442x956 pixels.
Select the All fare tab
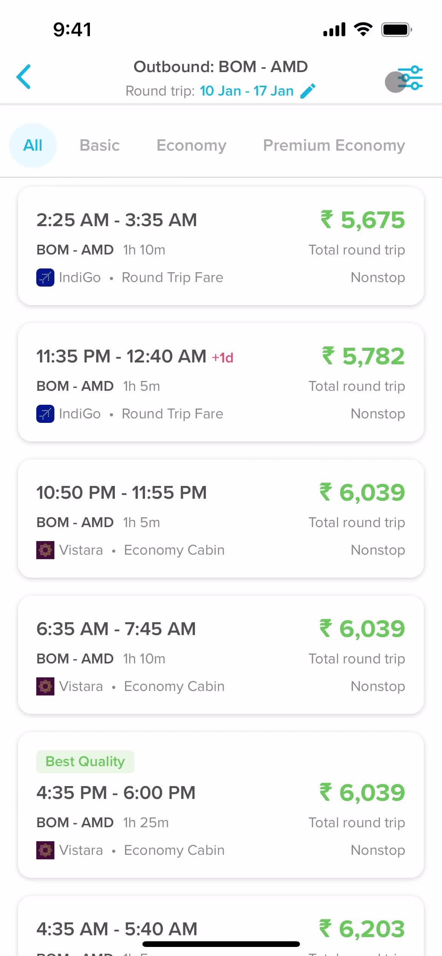click(x=33, y=145)
